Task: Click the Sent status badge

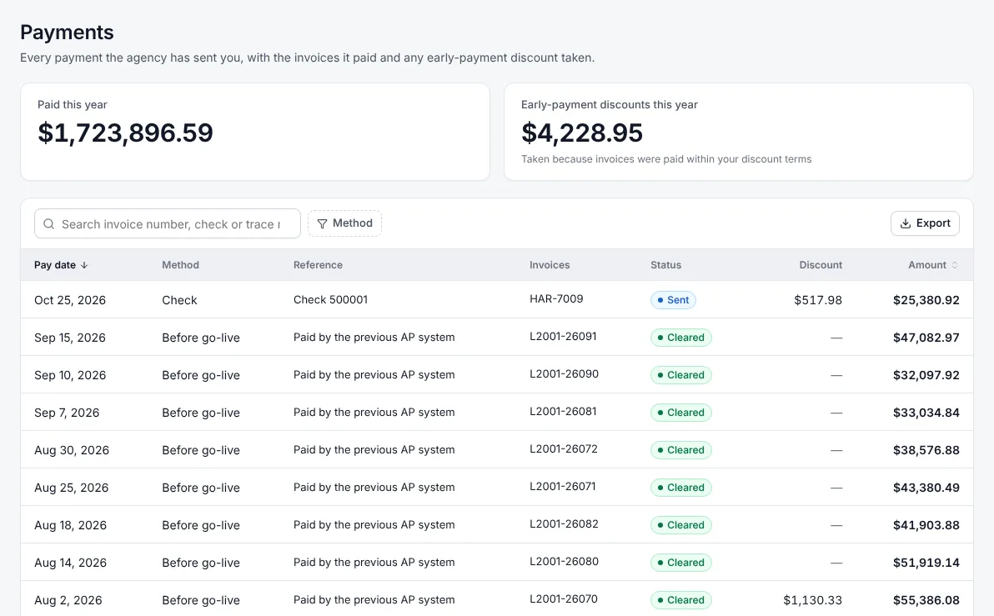Action: click(x=673, y=300)
